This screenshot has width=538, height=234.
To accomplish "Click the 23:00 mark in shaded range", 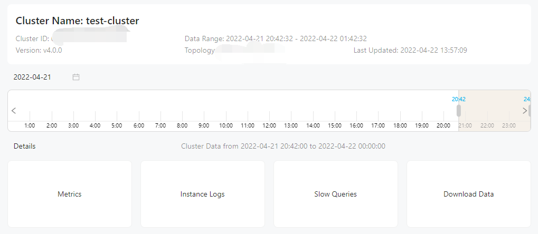I will pos(509,126).
